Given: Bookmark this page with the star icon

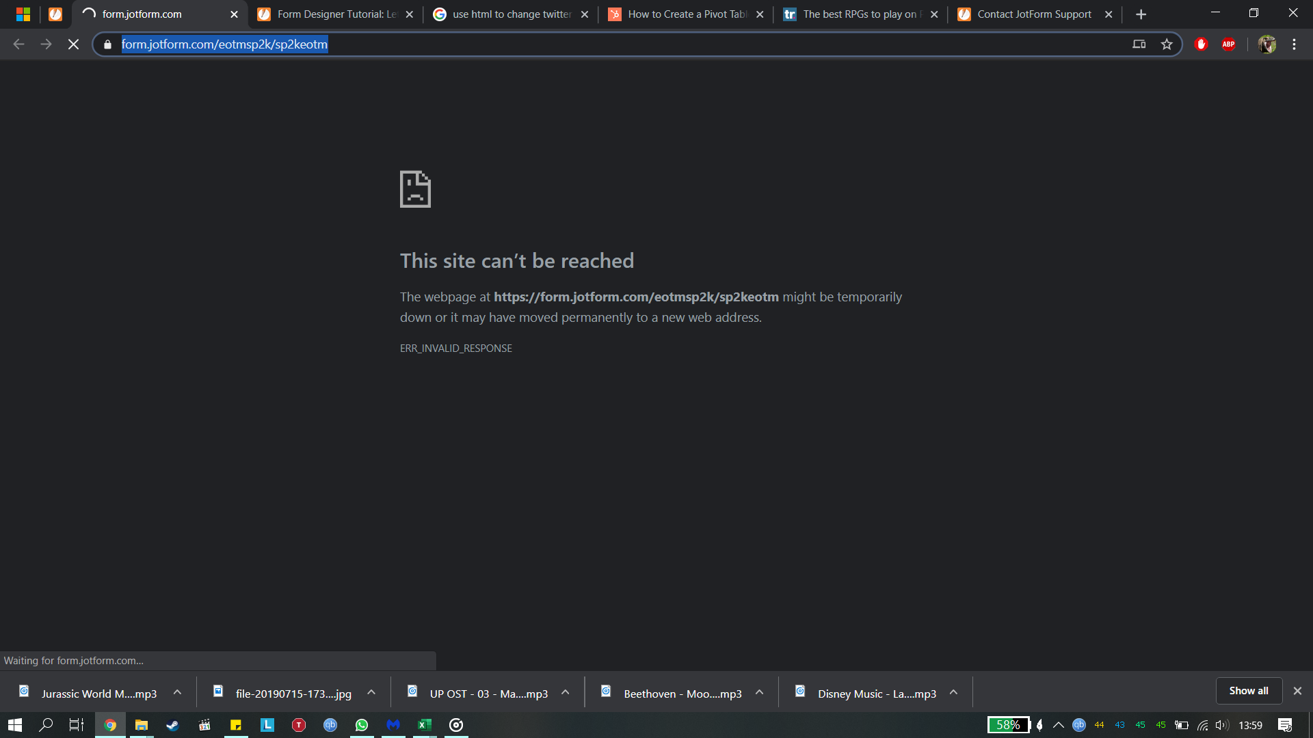Looking at the screenshot, I should point(1167,44).
